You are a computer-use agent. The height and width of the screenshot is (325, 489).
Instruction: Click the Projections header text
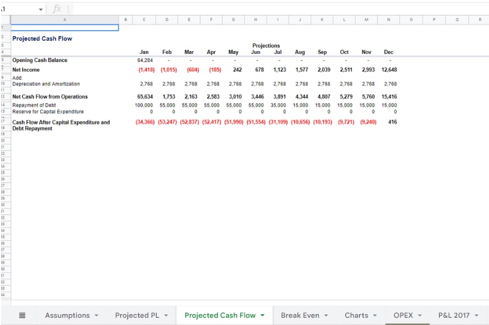click(266, 46)
